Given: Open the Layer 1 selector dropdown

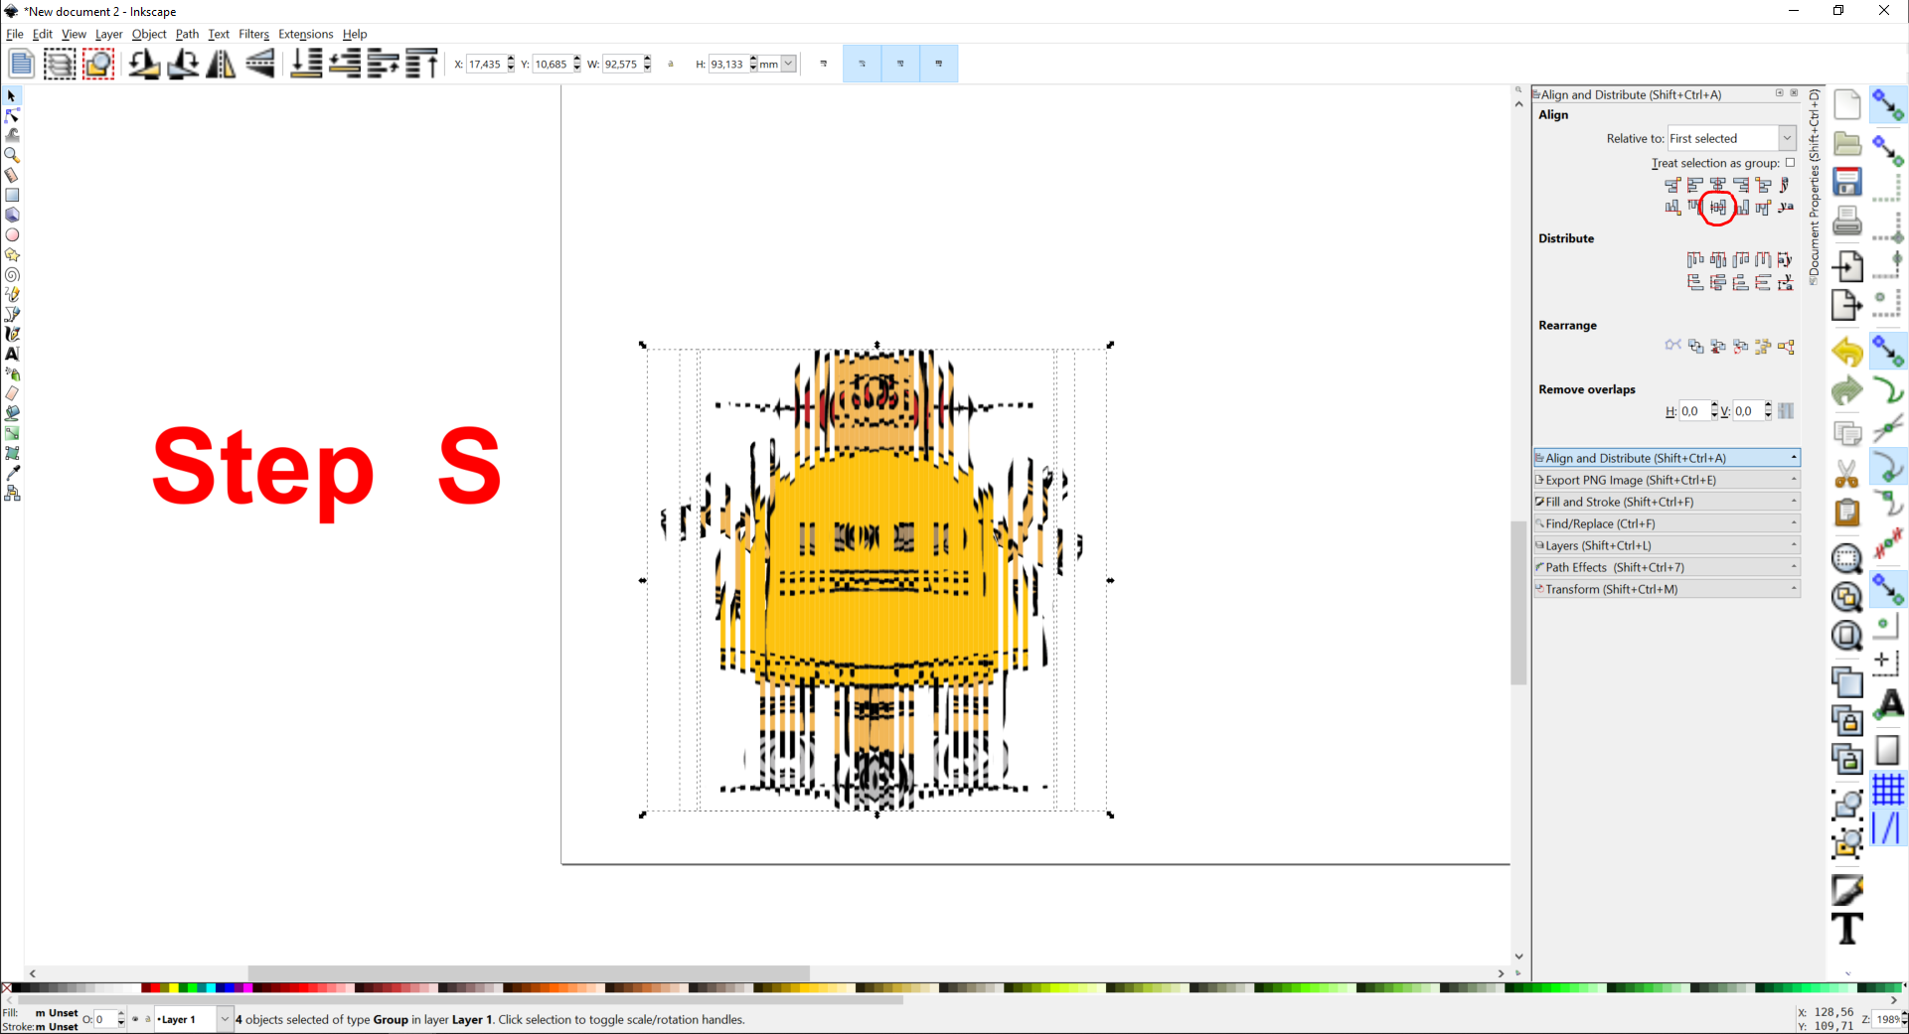Looking at the screenshot, I should (x=193, y=1019).
